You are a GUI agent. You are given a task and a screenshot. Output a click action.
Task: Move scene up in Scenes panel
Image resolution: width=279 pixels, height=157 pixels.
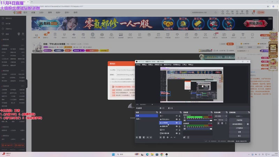click(148, 137)
